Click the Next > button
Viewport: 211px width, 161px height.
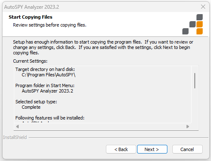152,149
